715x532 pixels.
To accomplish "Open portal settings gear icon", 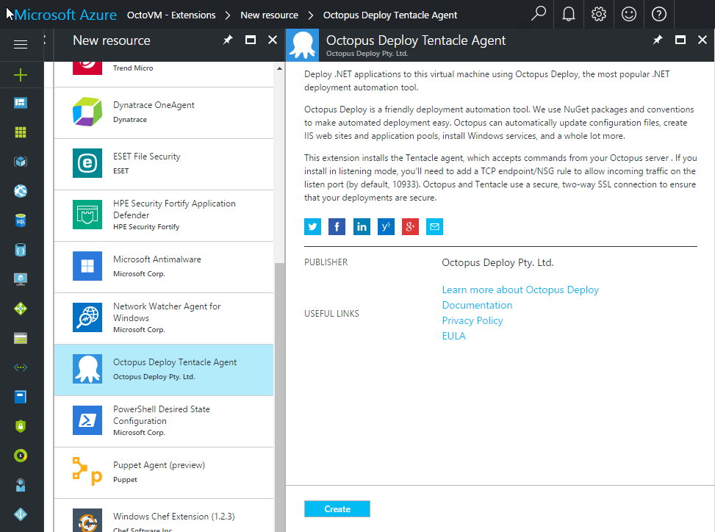I will coord(599,14).
